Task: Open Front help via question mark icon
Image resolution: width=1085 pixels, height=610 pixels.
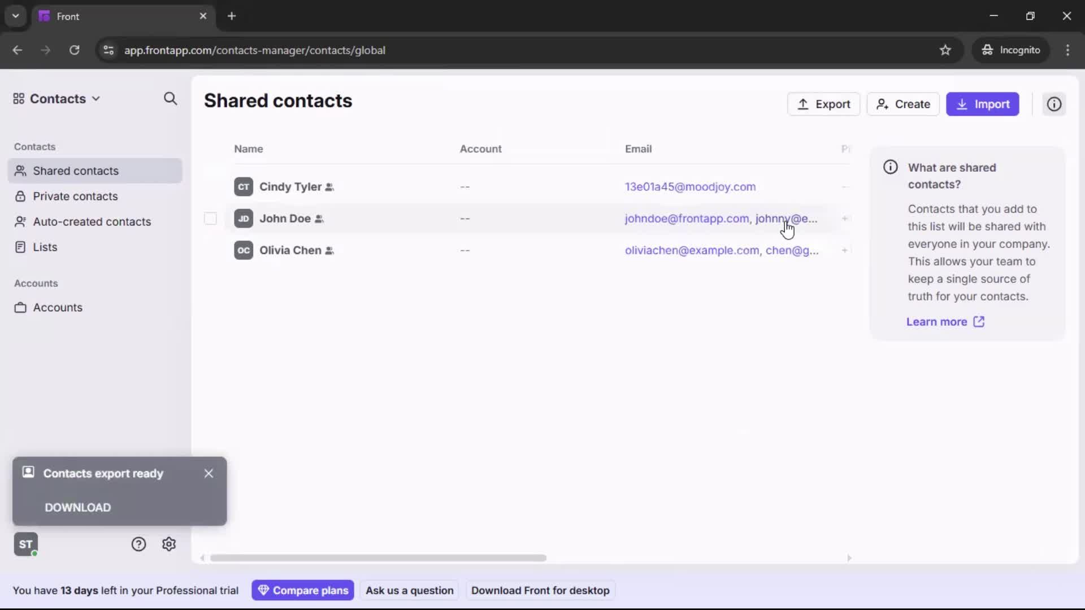Action: 139,544
